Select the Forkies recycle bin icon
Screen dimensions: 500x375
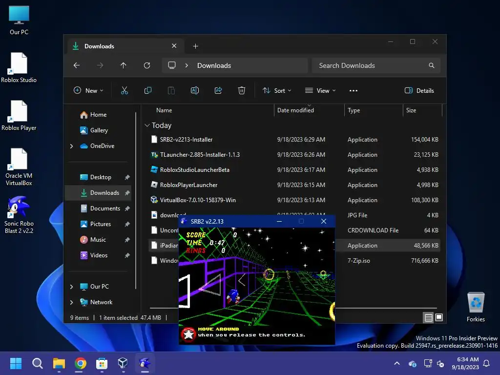point(476,307)
